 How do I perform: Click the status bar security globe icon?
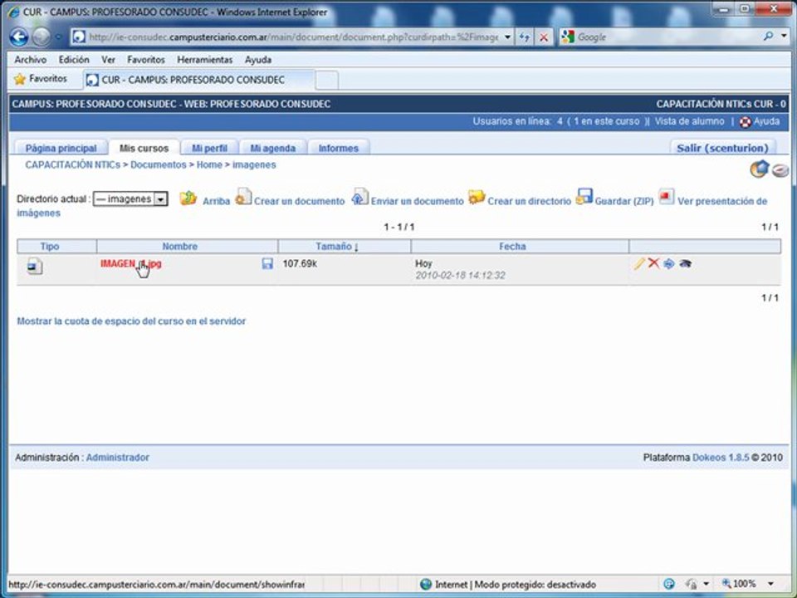(669, 584)
